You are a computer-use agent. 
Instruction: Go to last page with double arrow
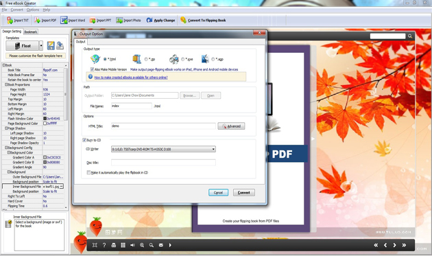[404, 245]
